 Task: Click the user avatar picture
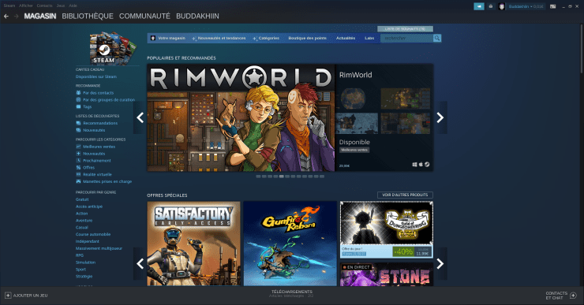[502, 6]
